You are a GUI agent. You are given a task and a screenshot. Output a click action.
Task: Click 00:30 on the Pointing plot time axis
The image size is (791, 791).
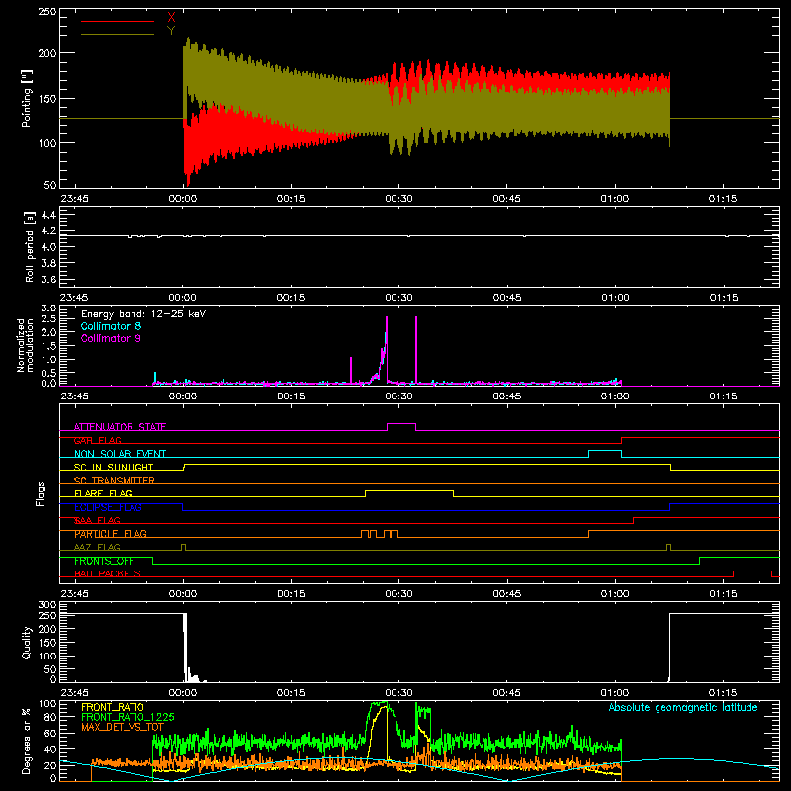click(x=398, y=199)
